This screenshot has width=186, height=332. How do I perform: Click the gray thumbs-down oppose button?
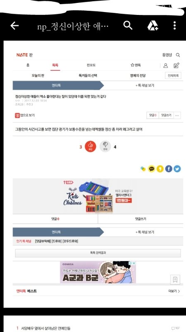[x=105, y=146]
